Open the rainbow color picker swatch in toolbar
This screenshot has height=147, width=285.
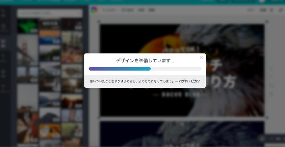pyautogui.click(x=94, y=10)
